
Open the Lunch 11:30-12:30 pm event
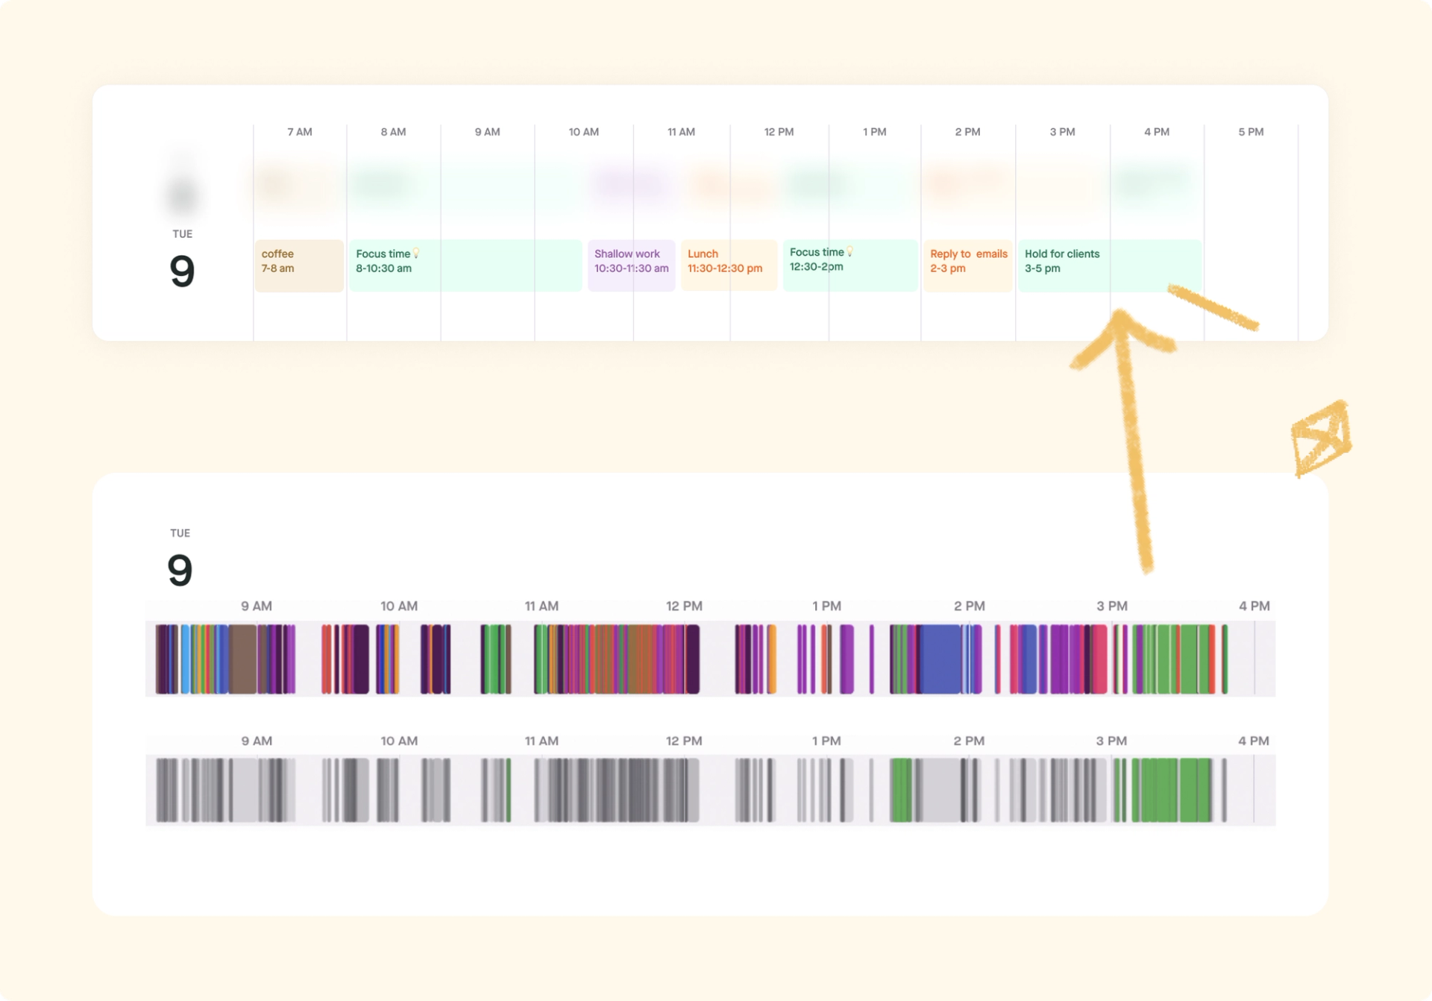[x=729, y=265]
